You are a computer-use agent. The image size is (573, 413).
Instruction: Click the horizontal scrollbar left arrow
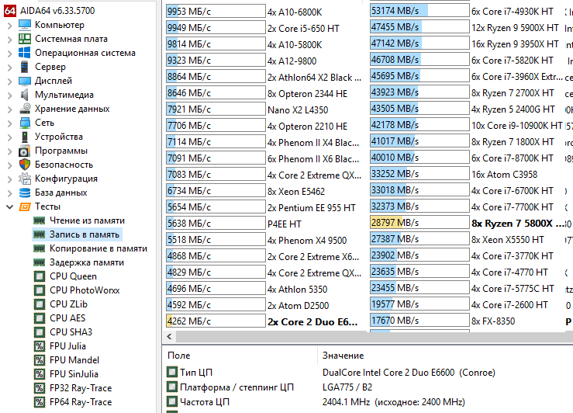click(169, 337)
